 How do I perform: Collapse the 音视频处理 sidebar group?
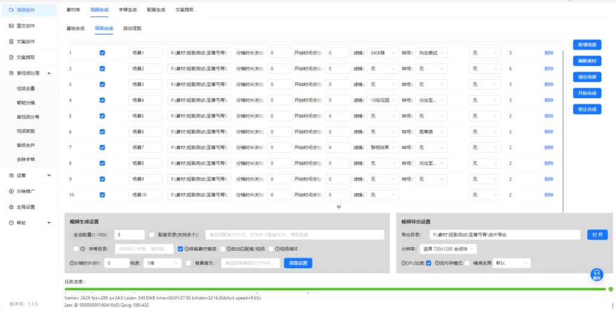click(49, 73)
